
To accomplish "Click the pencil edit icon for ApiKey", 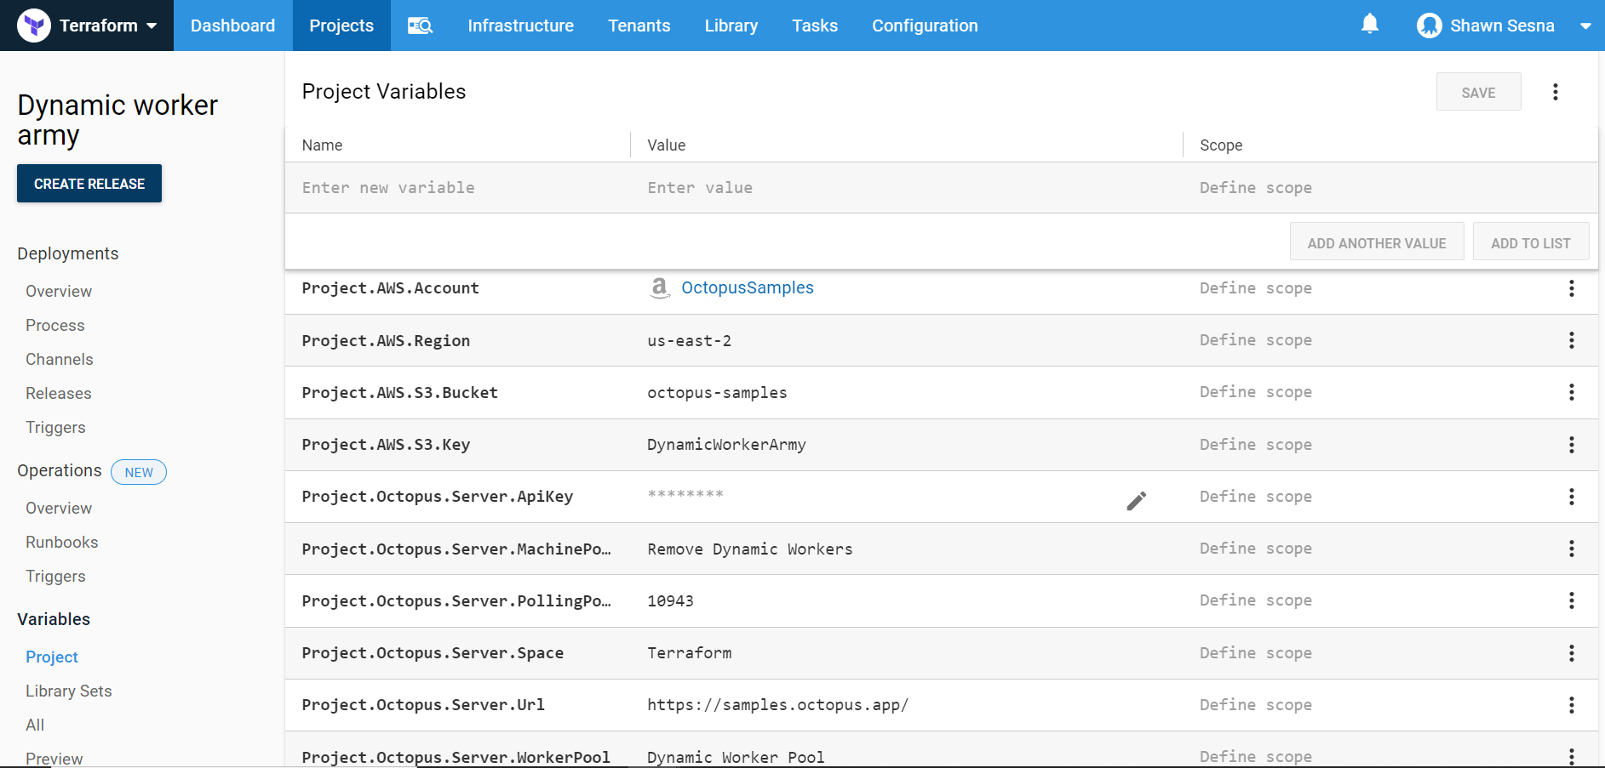I will pyautogui.click(x=1136, y=501).
